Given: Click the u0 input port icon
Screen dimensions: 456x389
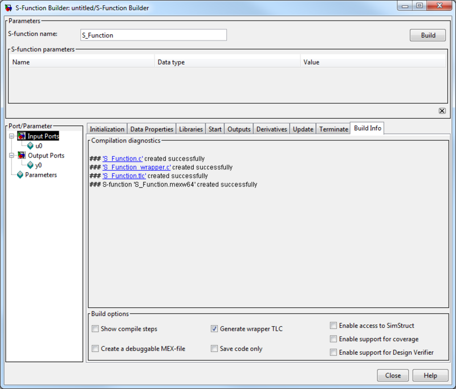Looking at the screenshot, I should point(30,146).
